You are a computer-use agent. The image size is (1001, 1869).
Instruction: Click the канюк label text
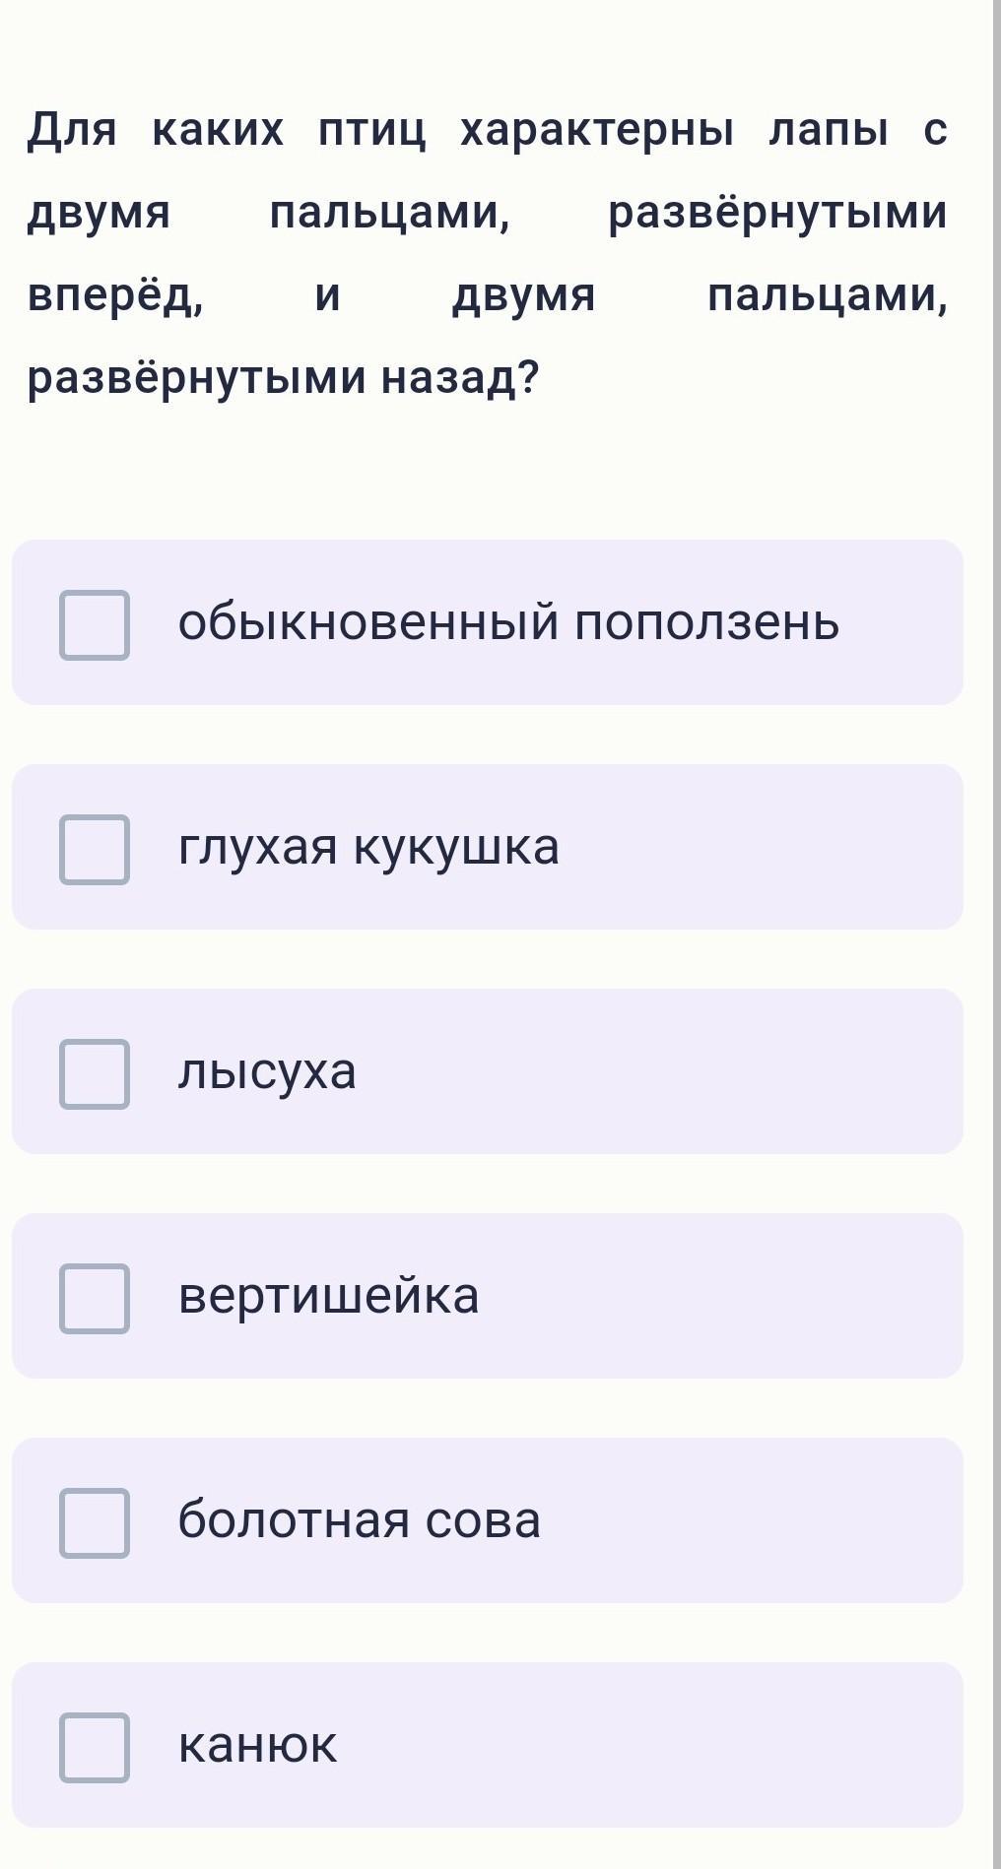point(257,1745)
